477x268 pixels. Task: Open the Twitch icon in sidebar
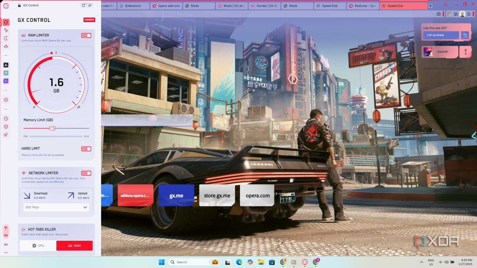point(6,81)
